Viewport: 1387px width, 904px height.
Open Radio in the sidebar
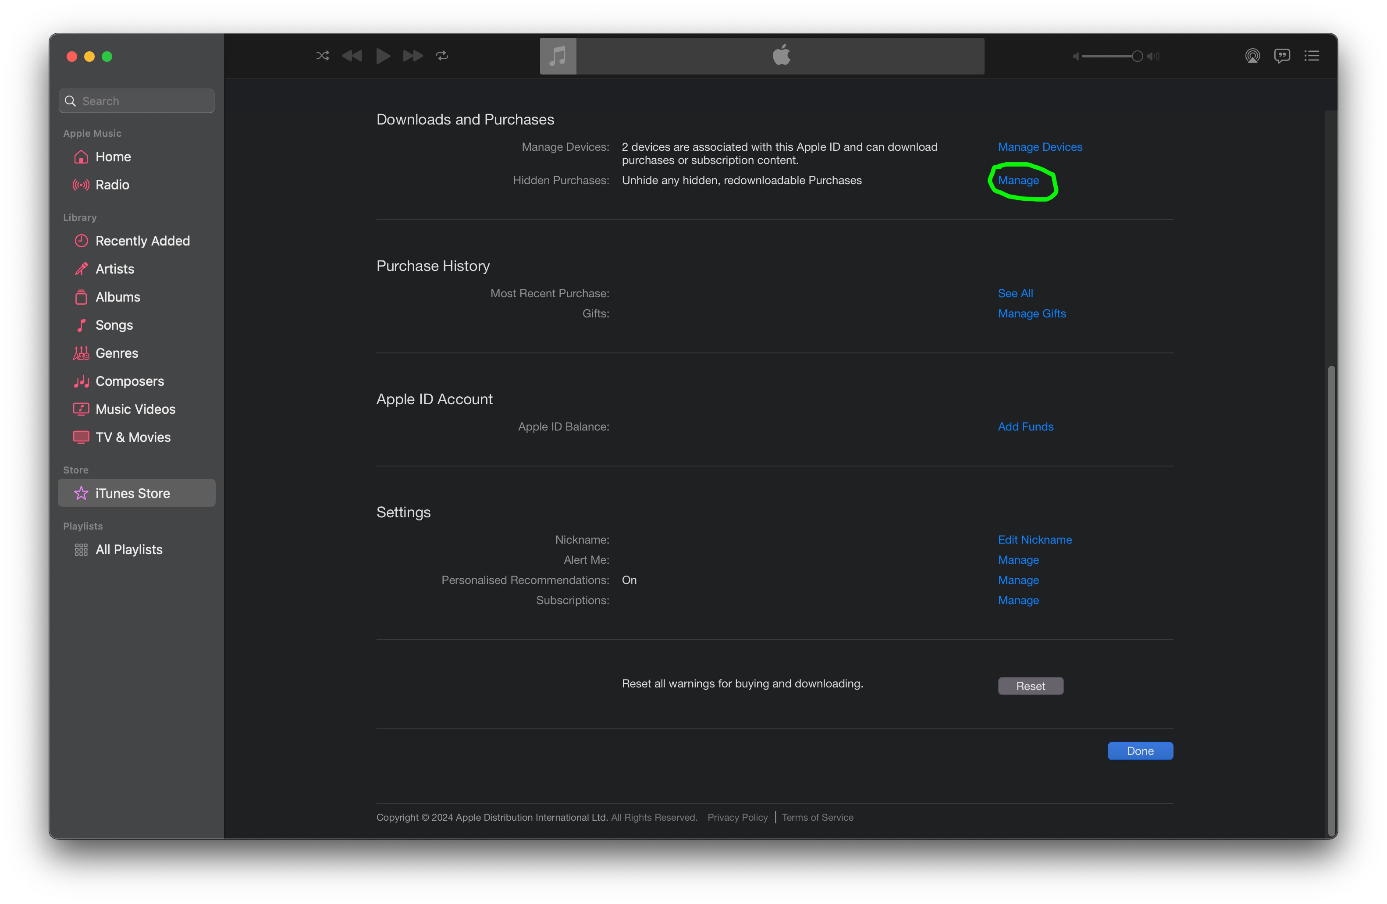112,185
